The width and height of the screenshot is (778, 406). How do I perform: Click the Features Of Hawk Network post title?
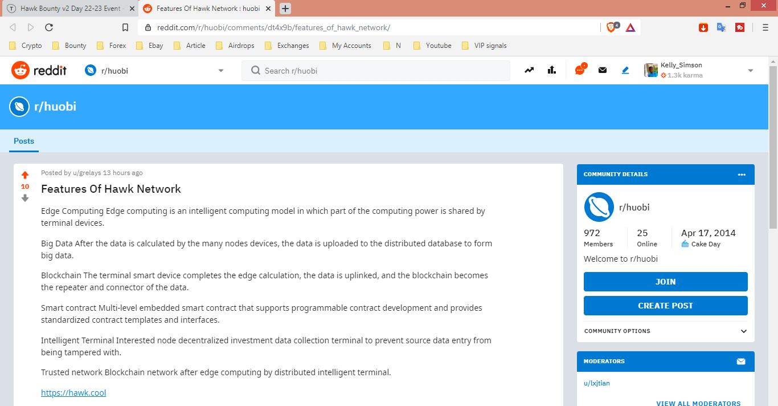coord(111,189)
